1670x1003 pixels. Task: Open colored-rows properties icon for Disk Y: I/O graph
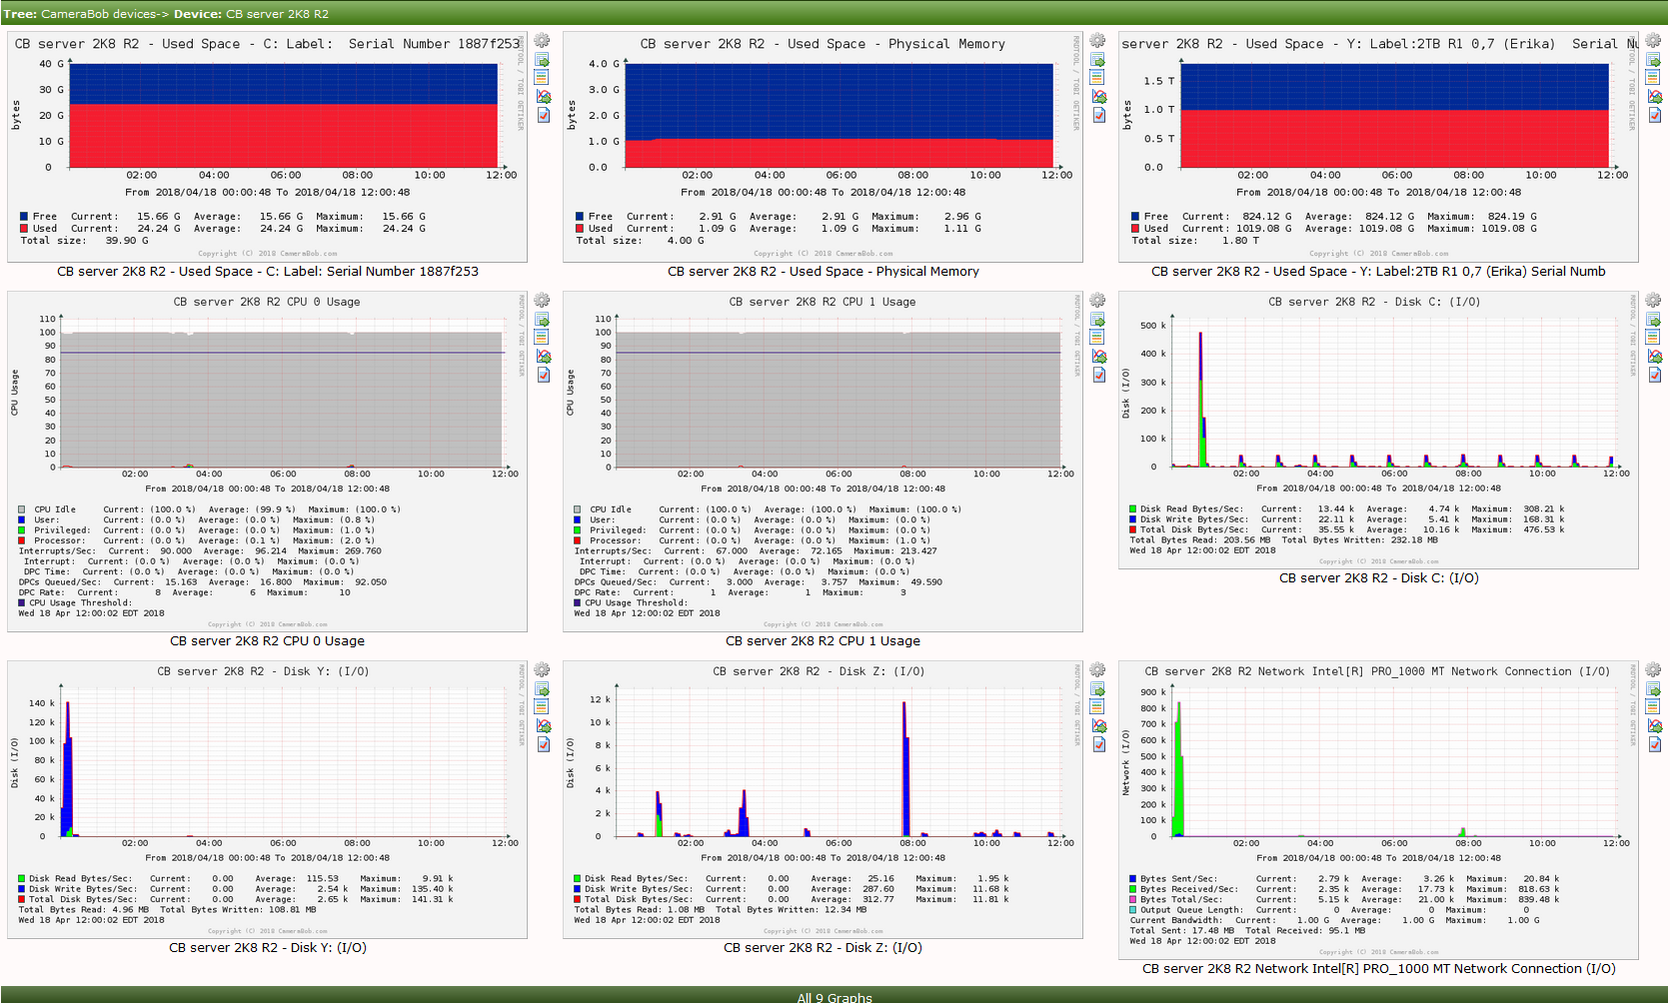click(543, 707)
